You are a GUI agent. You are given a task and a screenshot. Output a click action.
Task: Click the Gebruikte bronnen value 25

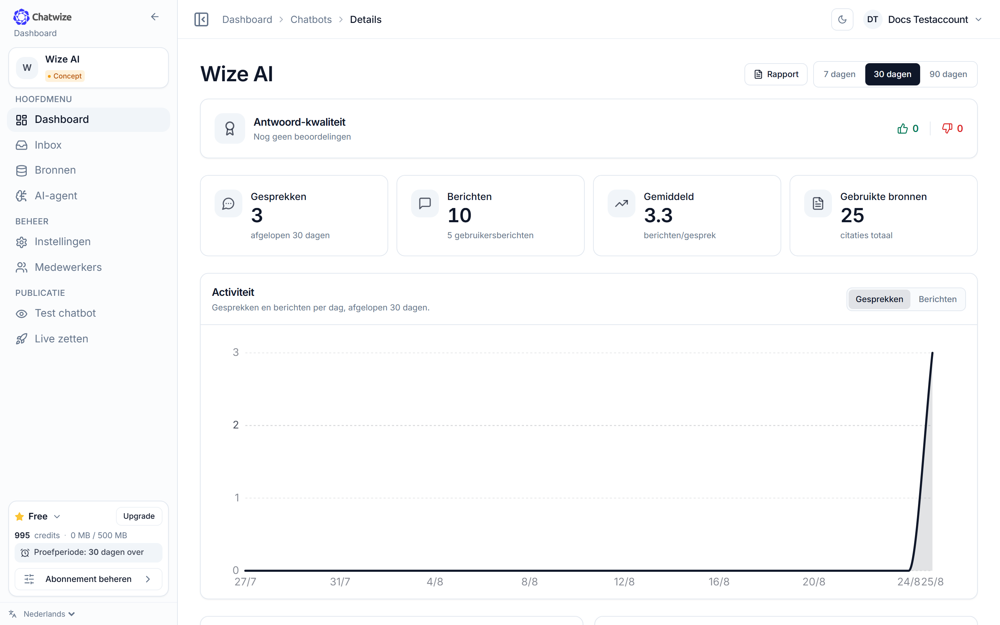(852, 215)
